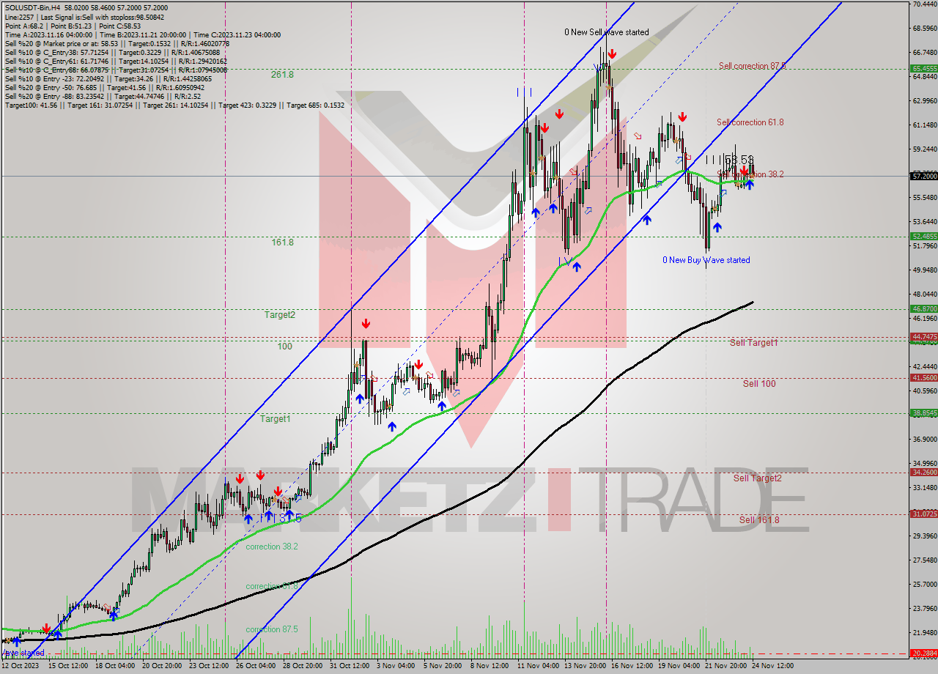Click the red price tag 41.5600
The width and height of the screenshot is (938, 674).
pos(923,377)
